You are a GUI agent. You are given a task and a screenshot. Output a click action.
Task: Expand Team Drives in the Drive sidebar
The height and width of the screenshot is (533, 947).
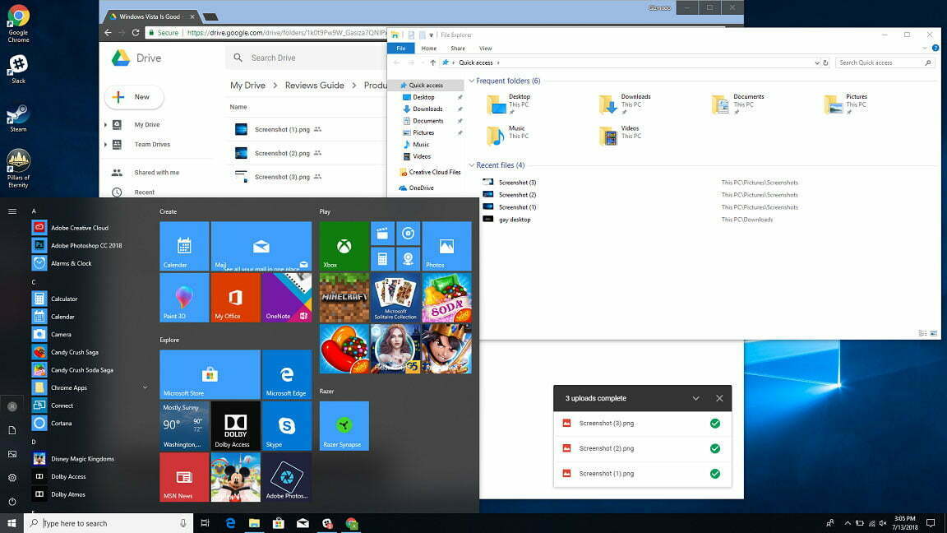[x=106, y=145]
